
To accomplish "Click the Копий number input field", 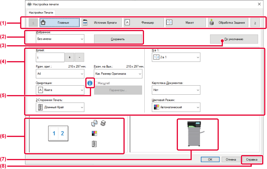I will click(50, 58).
